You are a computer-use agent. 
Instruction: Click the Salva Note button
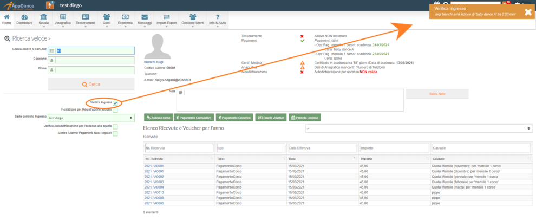click(437, 94)
